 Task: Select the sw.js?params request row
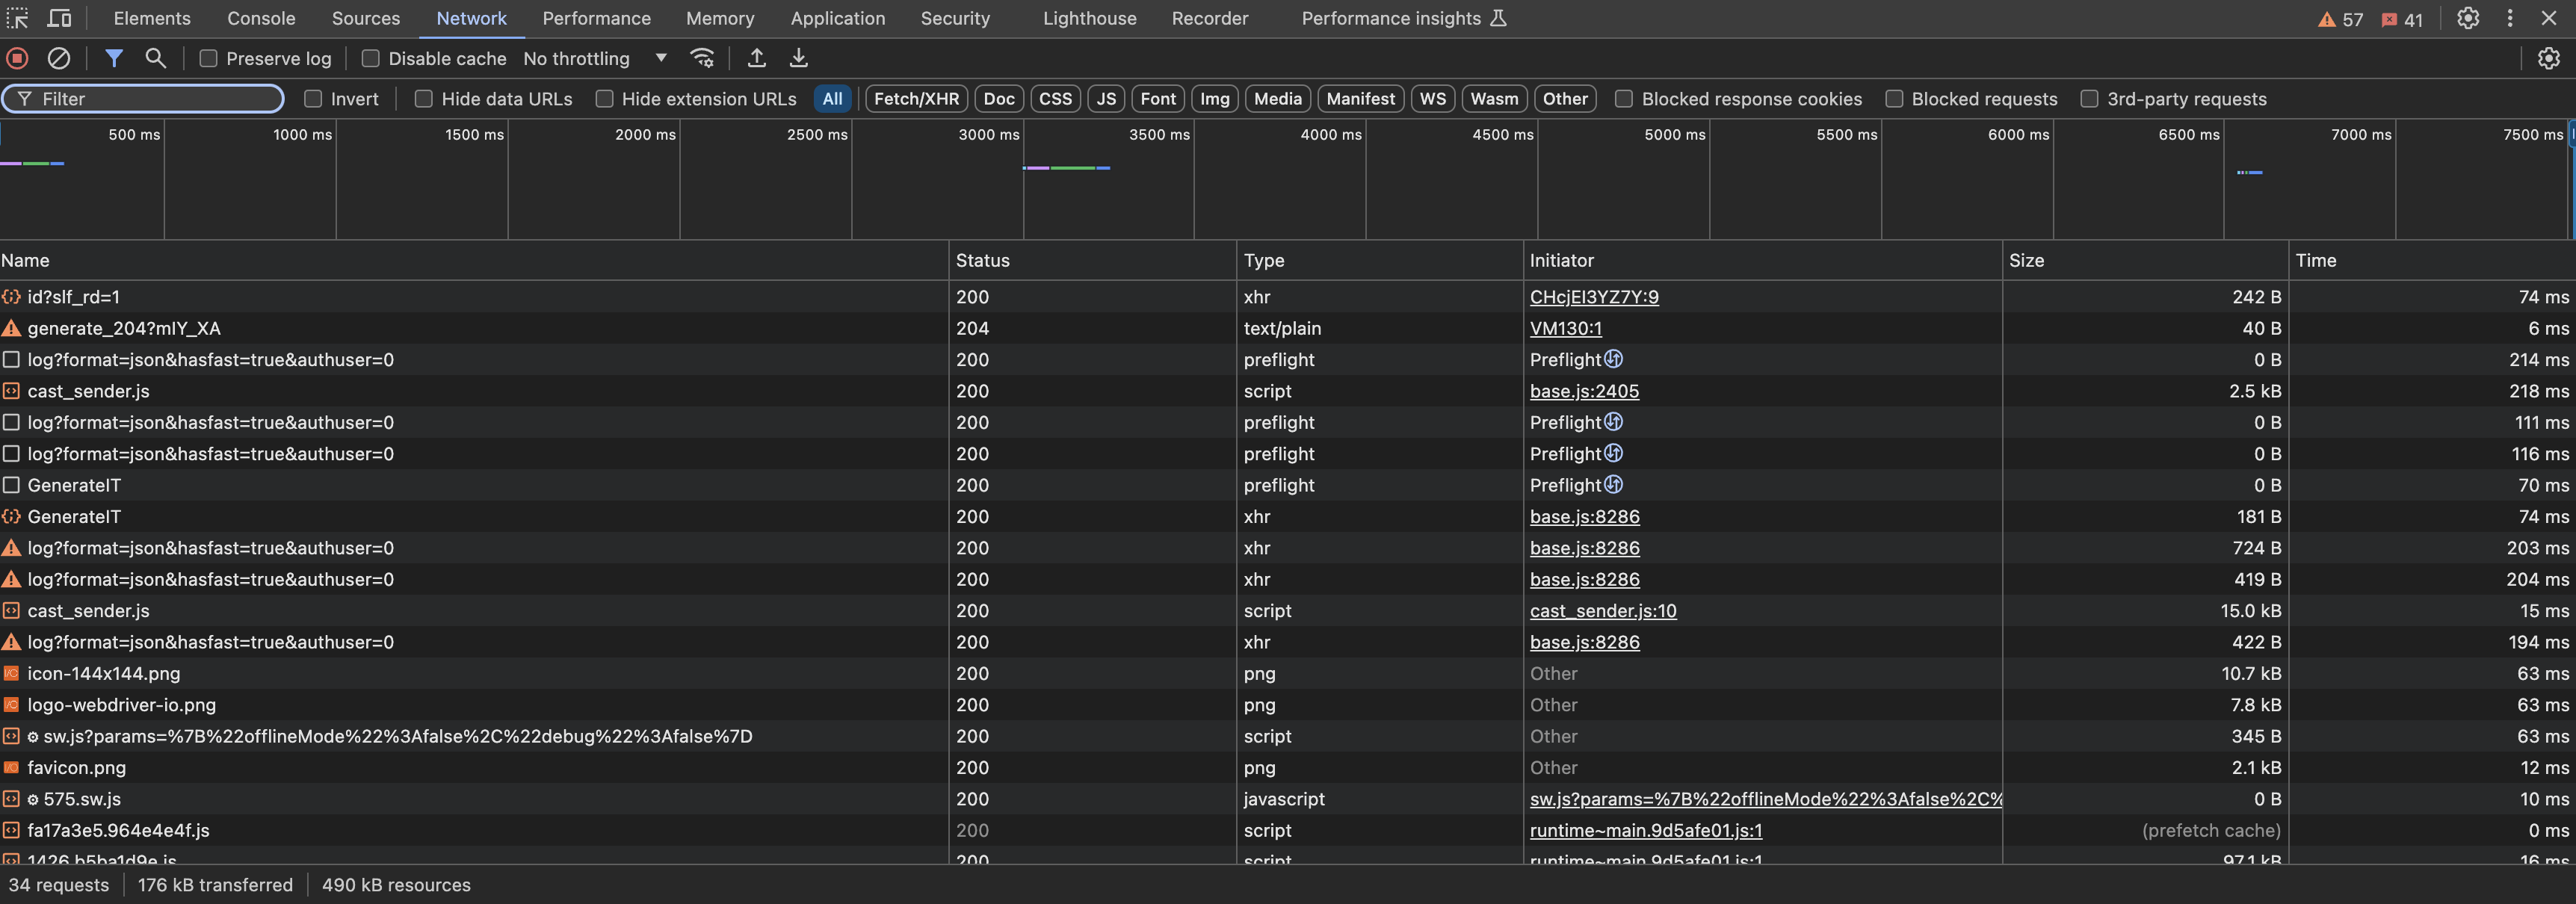tap(1288, 736)
